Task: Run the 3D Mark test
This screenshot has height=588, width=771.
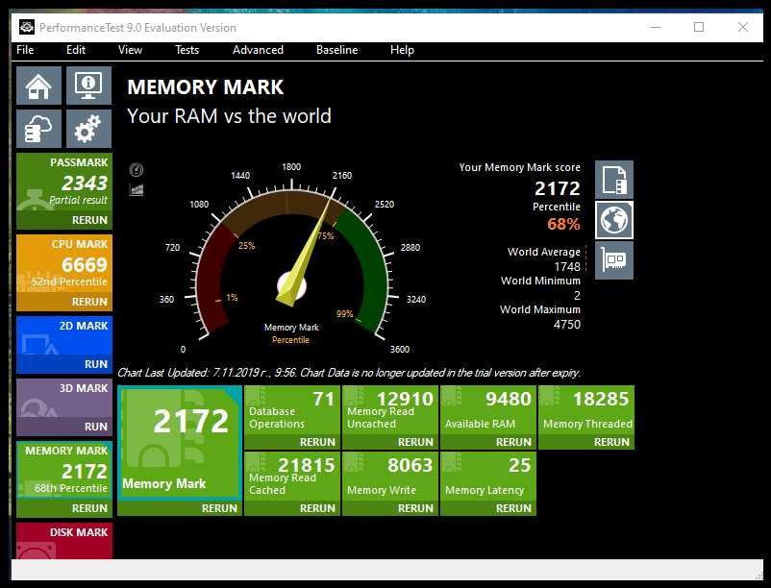Action: 96,427
